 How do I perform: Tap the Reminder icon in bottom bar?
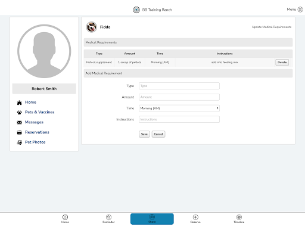[108, 217]
